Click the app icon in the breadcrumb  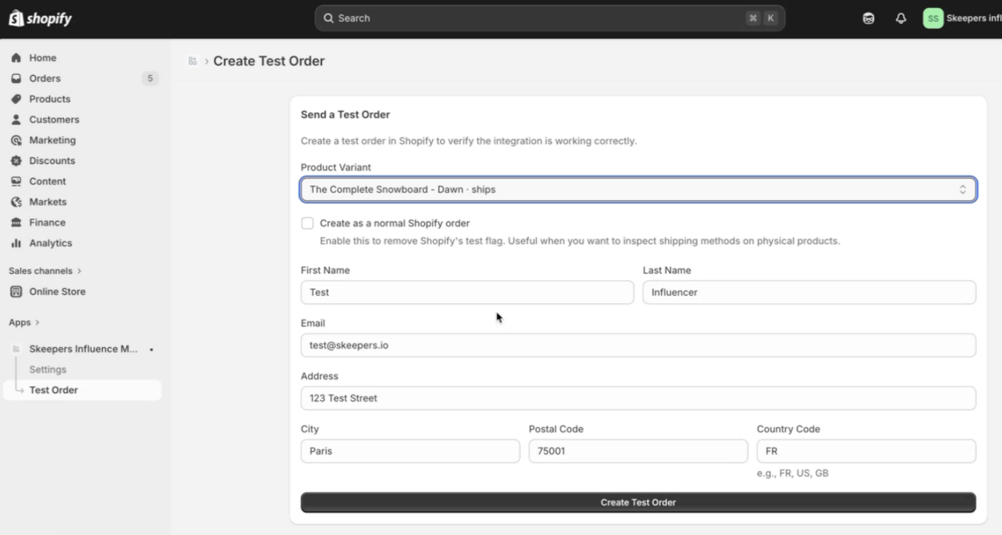(193, 61)
